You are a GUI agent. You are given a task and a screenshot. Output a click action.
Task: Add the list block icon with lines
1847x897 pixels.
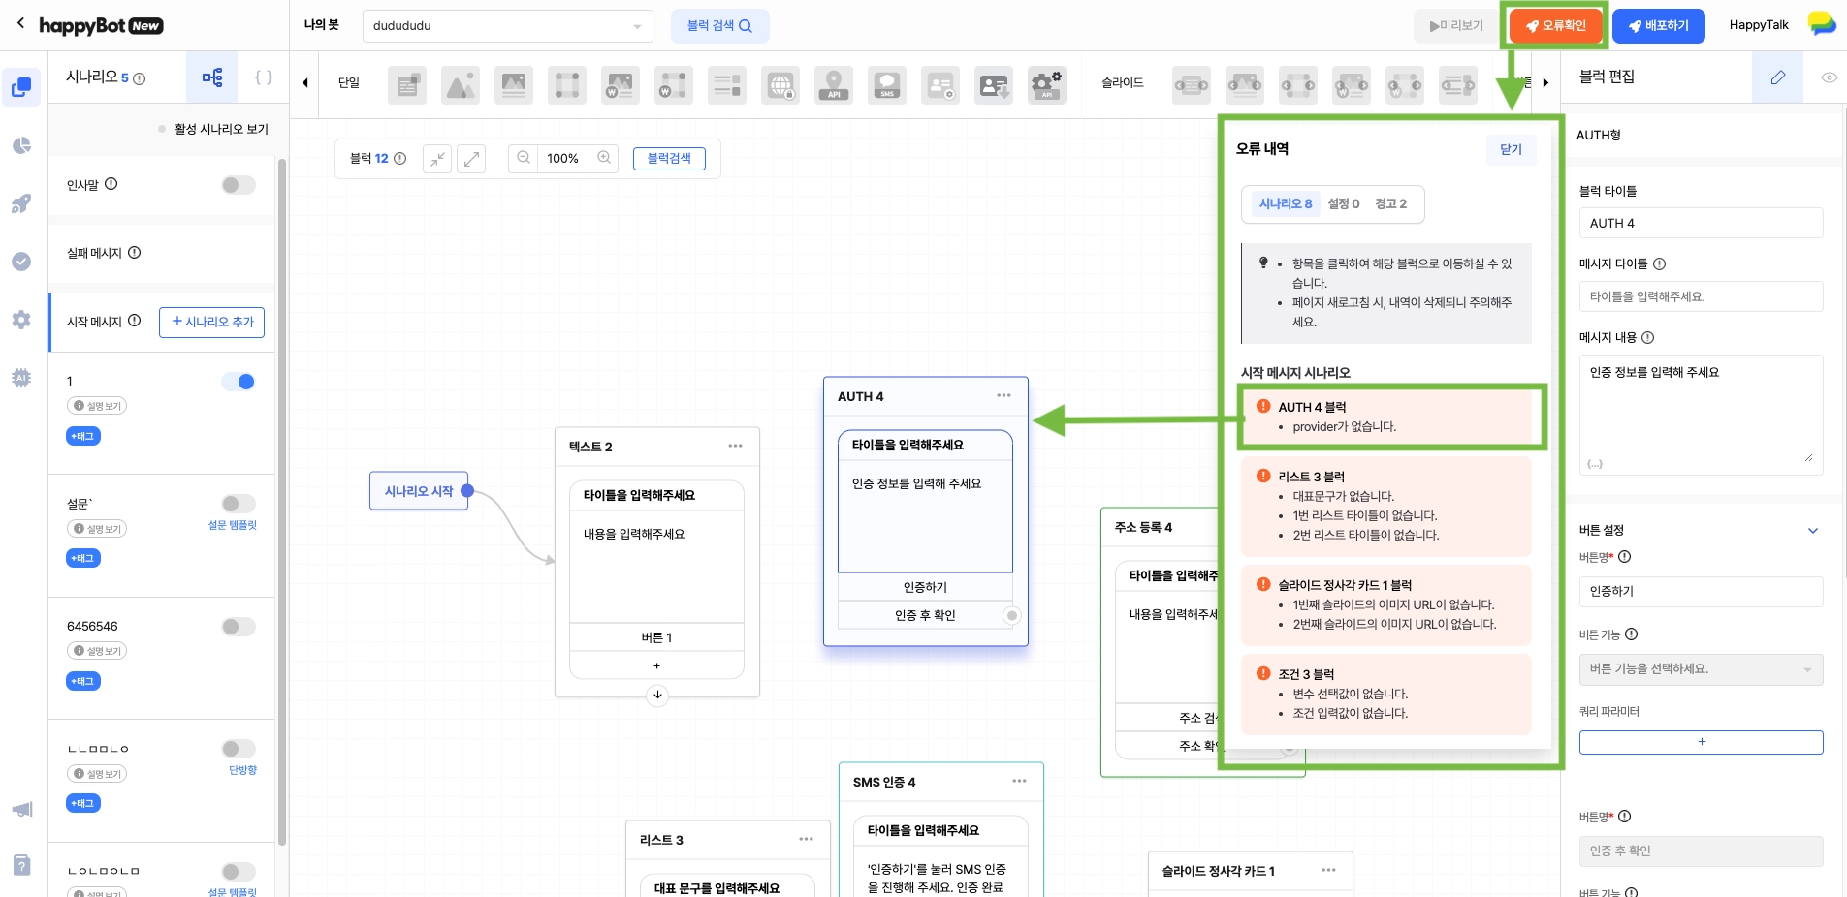click(727, 85)
